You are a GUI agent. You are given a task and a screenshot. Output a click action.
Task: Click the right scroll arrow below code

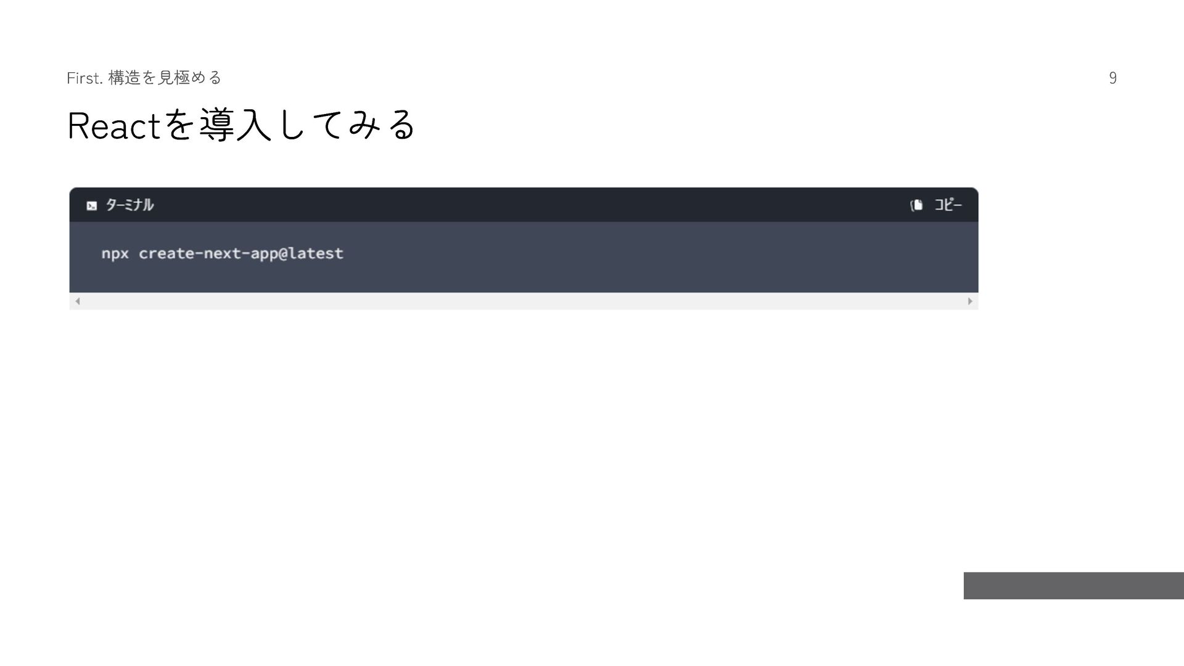coord(969,301)
